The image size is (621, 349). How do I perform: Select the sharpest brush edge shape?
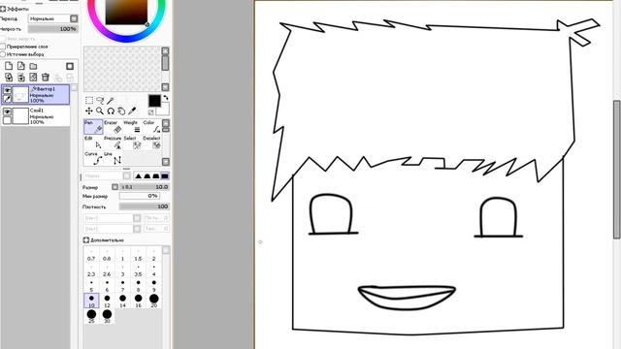click(138, 175)
